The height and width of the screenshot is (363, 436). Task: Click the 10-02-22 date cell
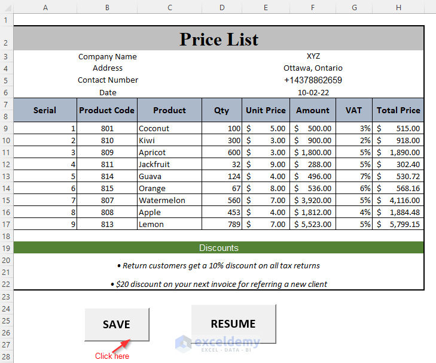coord(313,92)
